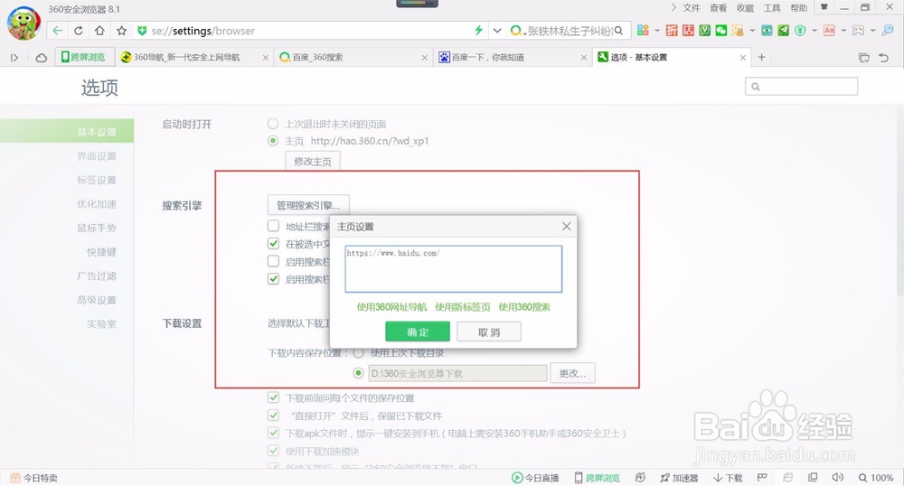Click the green V extension icon
The height and width of the screenshot is (486, 904).
point(704,31)
